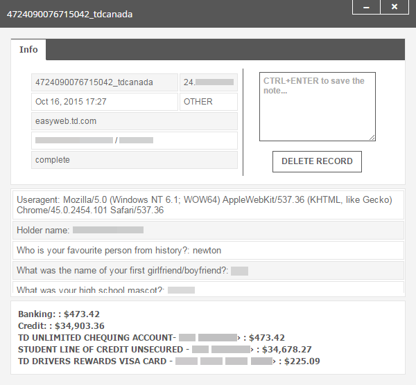Switch to the Info tab
The width and height of the screenshot is (416, 385).
tap(28, 50)
